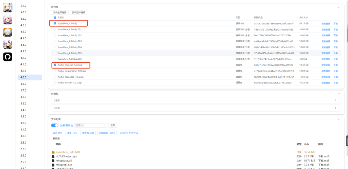Click the file icon beside mhyprot3.Sys
This screenshot has width=348, height=169.
click(53, 165)
